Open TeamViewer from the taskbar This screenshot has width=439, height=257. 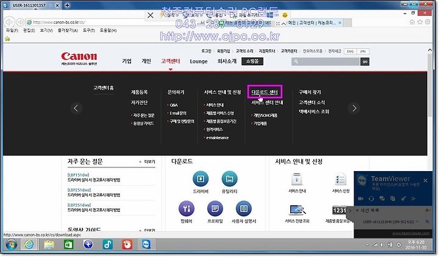point(146,245)
